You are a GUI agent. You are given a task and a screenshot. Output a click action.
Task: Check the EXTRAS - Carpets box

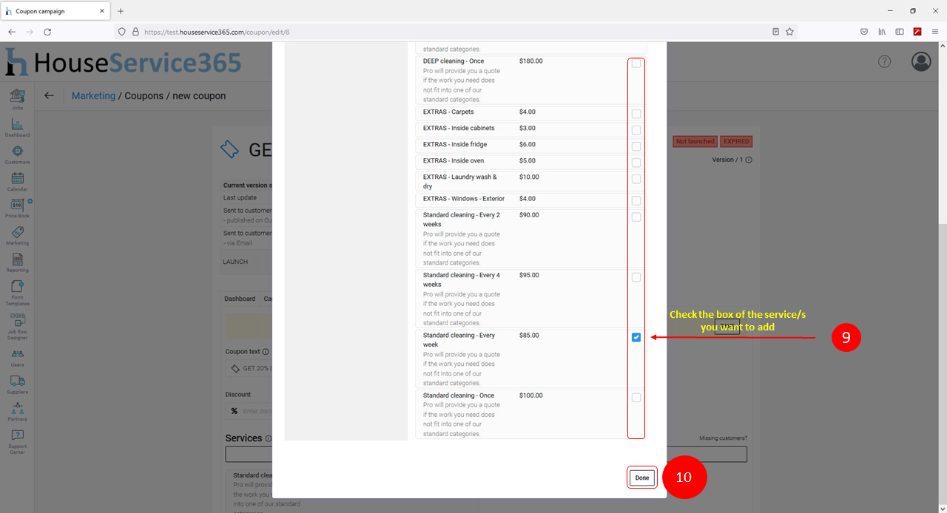pos(636,114)
